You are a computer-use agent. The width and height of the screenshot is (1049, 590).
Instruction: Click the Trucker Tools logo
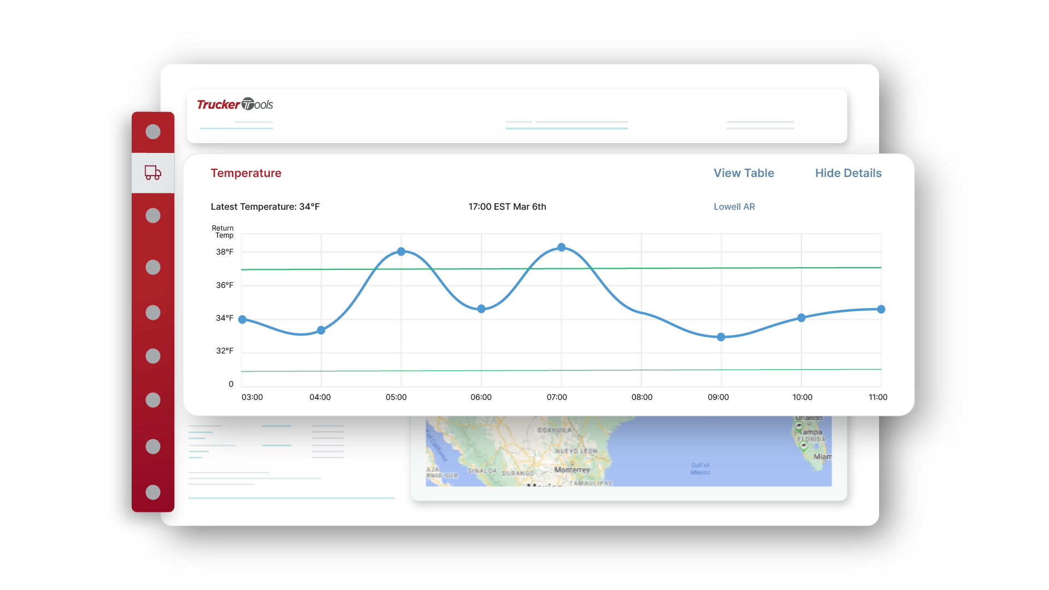pyautogui.click(x=235, y=104)
